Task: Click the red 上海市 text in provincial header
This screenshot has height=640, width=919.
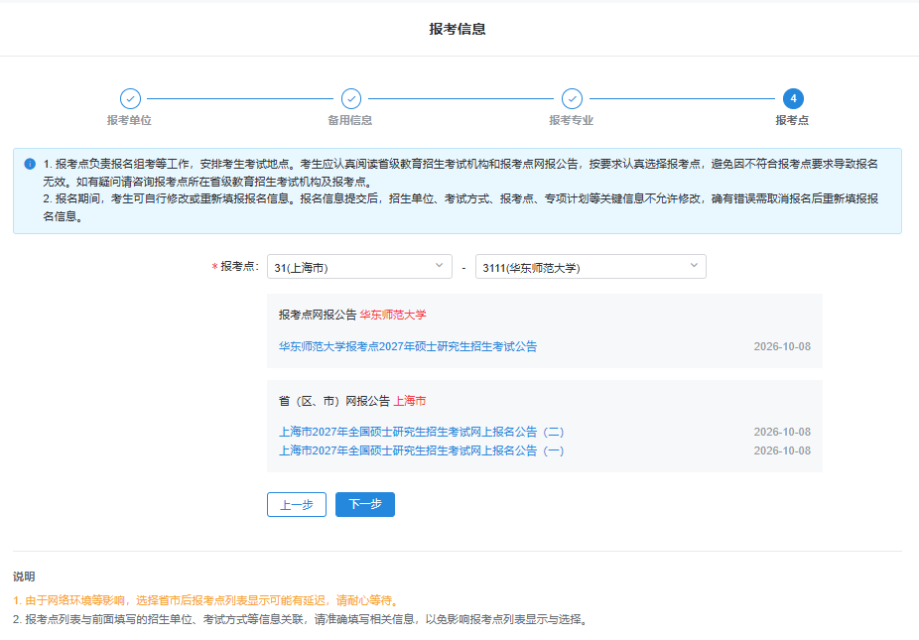Action: (x=410, y=401)
